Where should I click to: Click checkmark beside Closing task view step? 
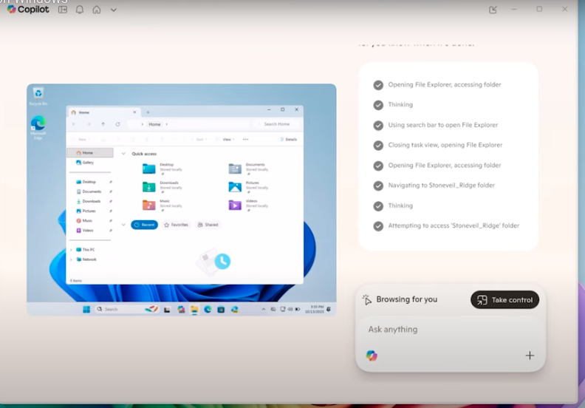378,146
